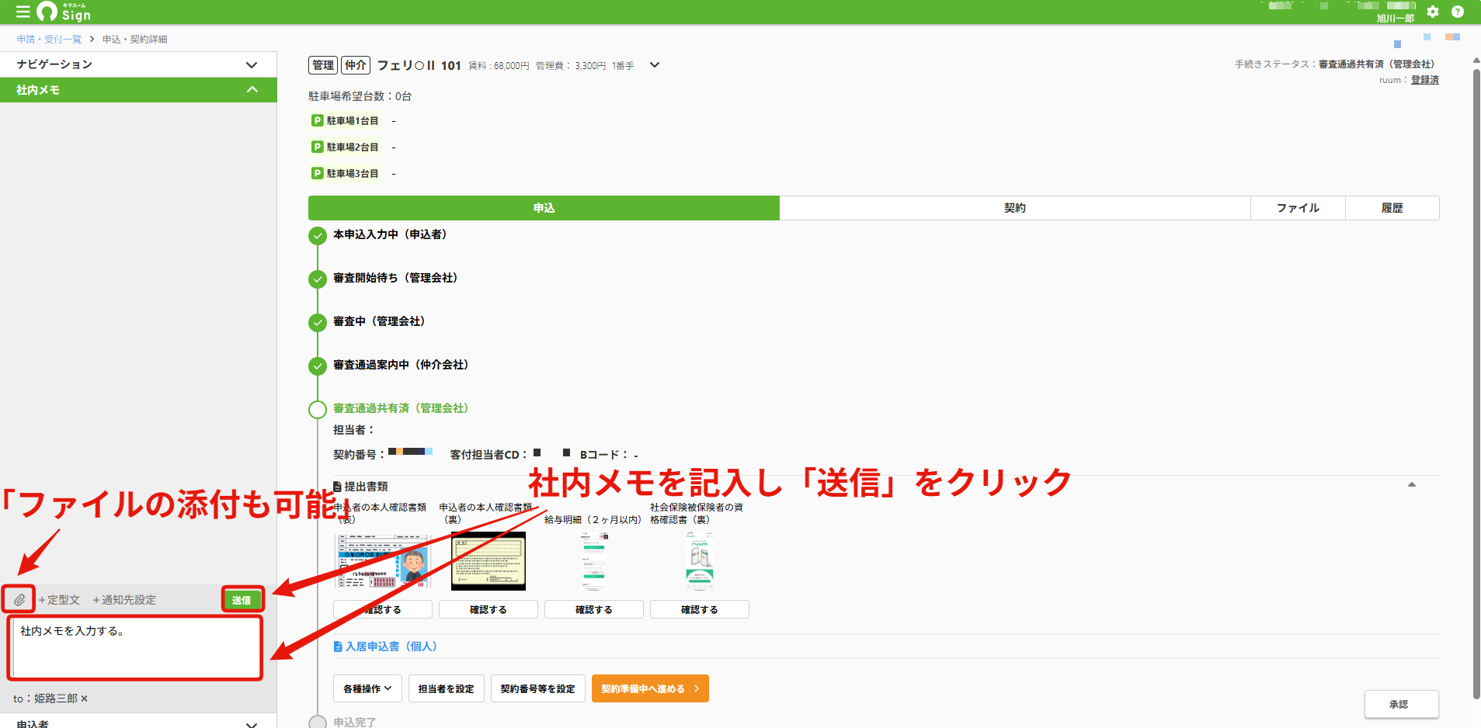Viewport: 1481px width, 728px height.
Task: Click the 入居申込書 file icon
Action: click(x=338, y=647)
